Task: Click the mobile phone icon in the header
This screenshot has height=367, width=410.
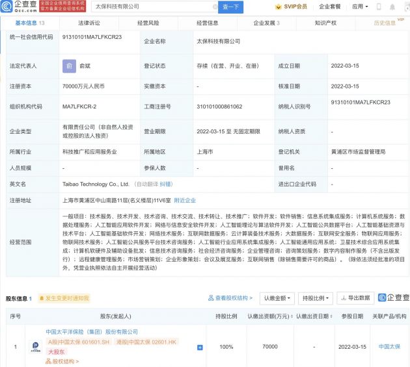Action: [379, 6]
